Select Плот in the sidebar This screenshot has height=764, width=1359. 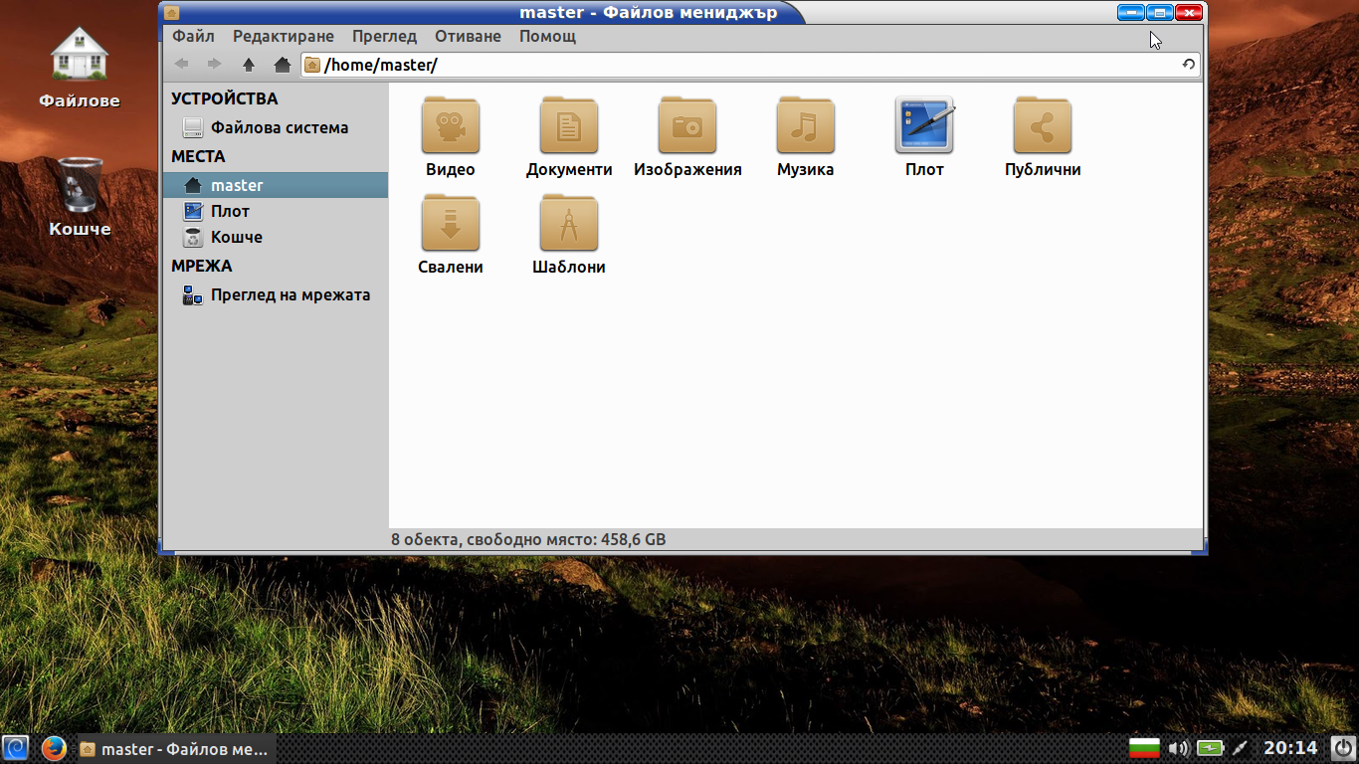click(276, 211)
